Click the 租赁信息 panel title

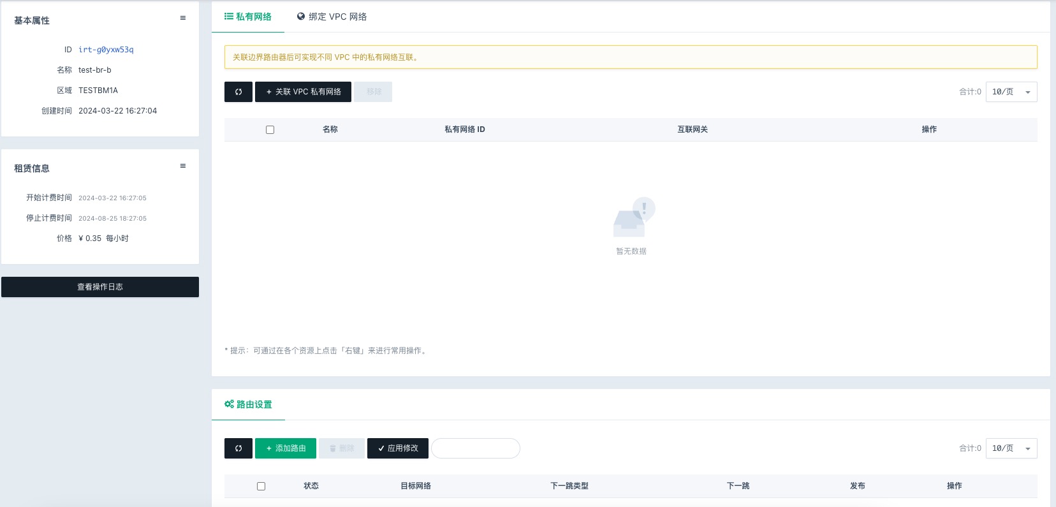tap(32, 168)
